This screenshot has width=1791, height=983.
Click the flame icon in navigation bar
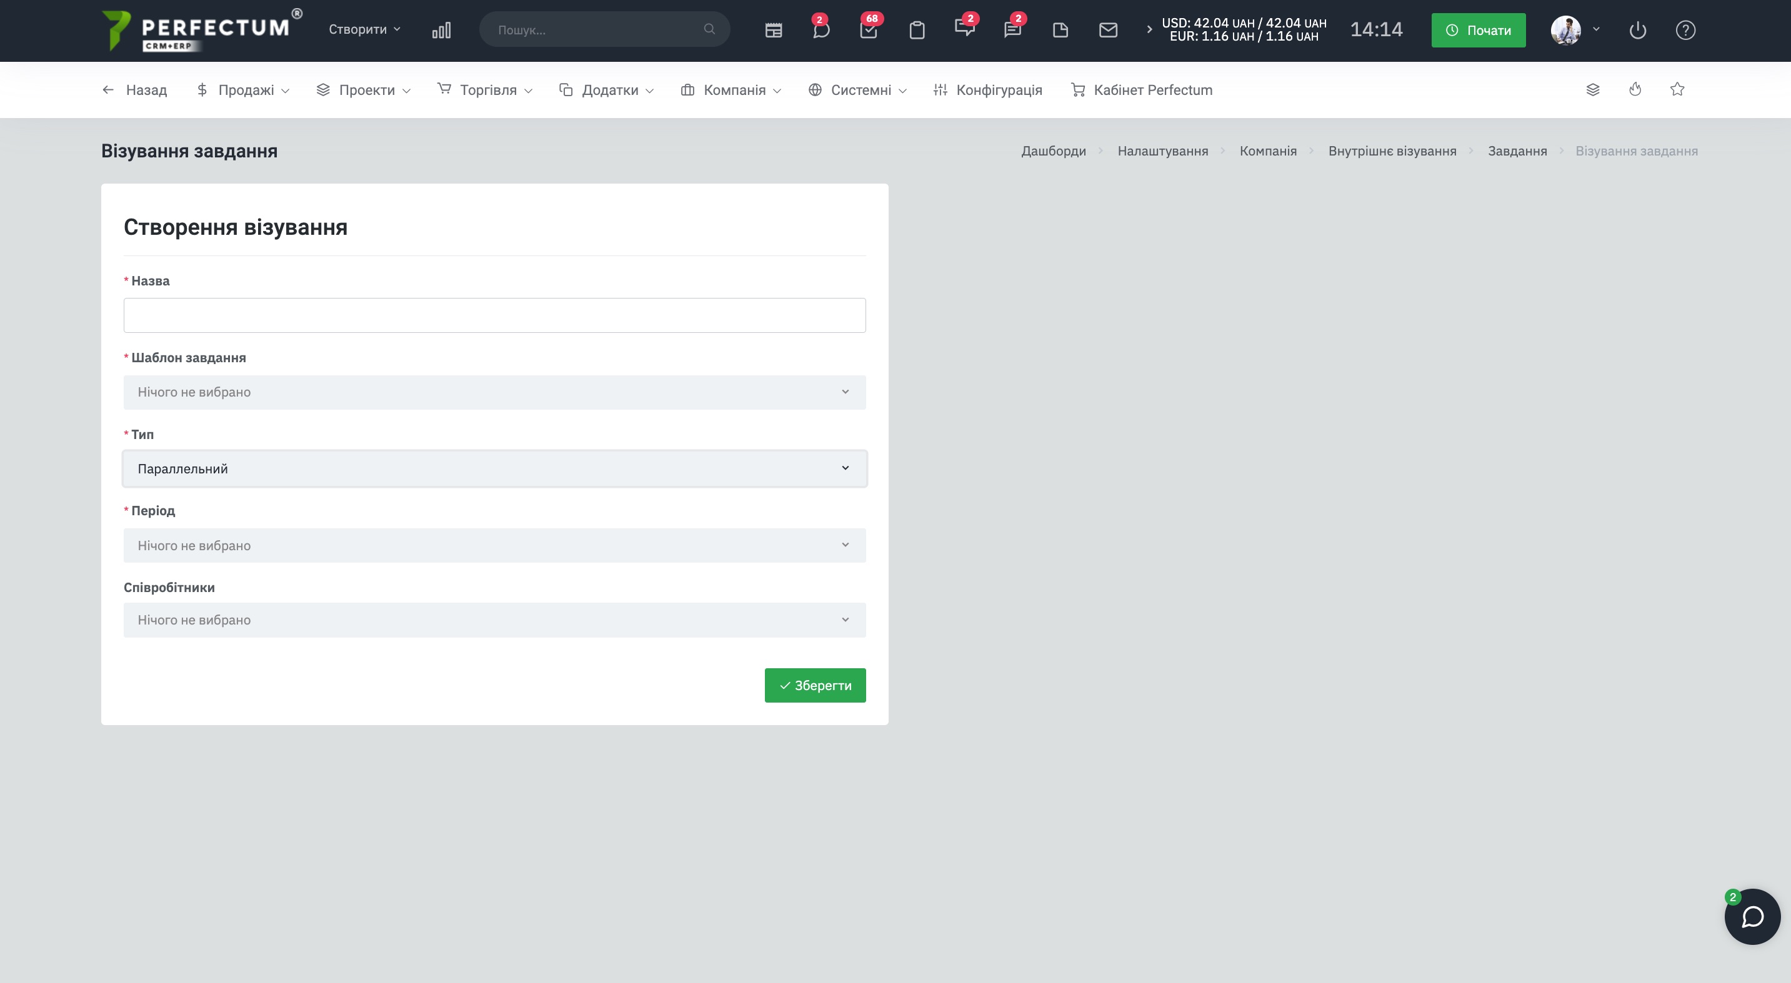[1635, 89]
